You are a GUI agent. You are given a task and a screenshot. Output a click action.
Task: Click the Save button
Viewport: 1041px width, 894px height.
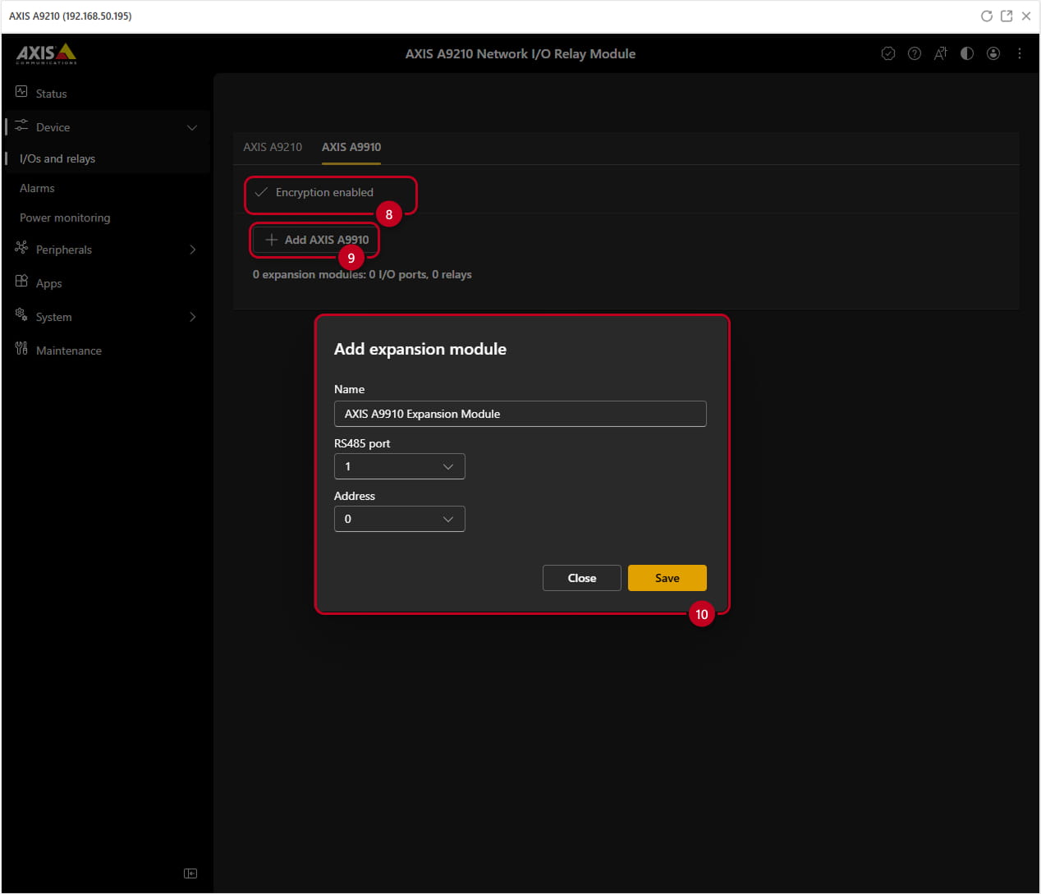tap(667, 578)
